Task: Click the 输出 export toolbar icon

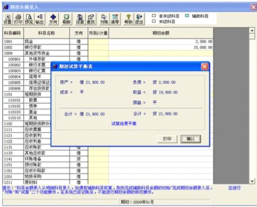Action: [x=40, y=19]
